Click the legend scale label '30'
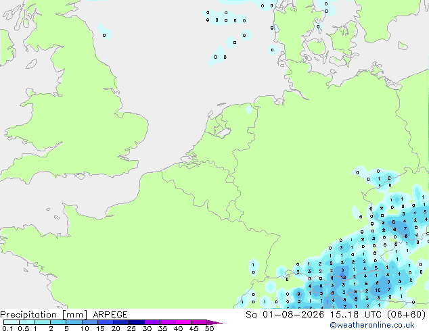Screen dimensions: 429x331 (147, 328)
